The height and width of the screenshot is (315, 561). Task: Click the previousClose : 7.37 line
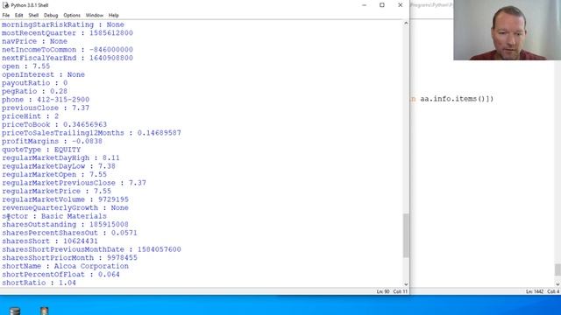(x=46, y=108)
